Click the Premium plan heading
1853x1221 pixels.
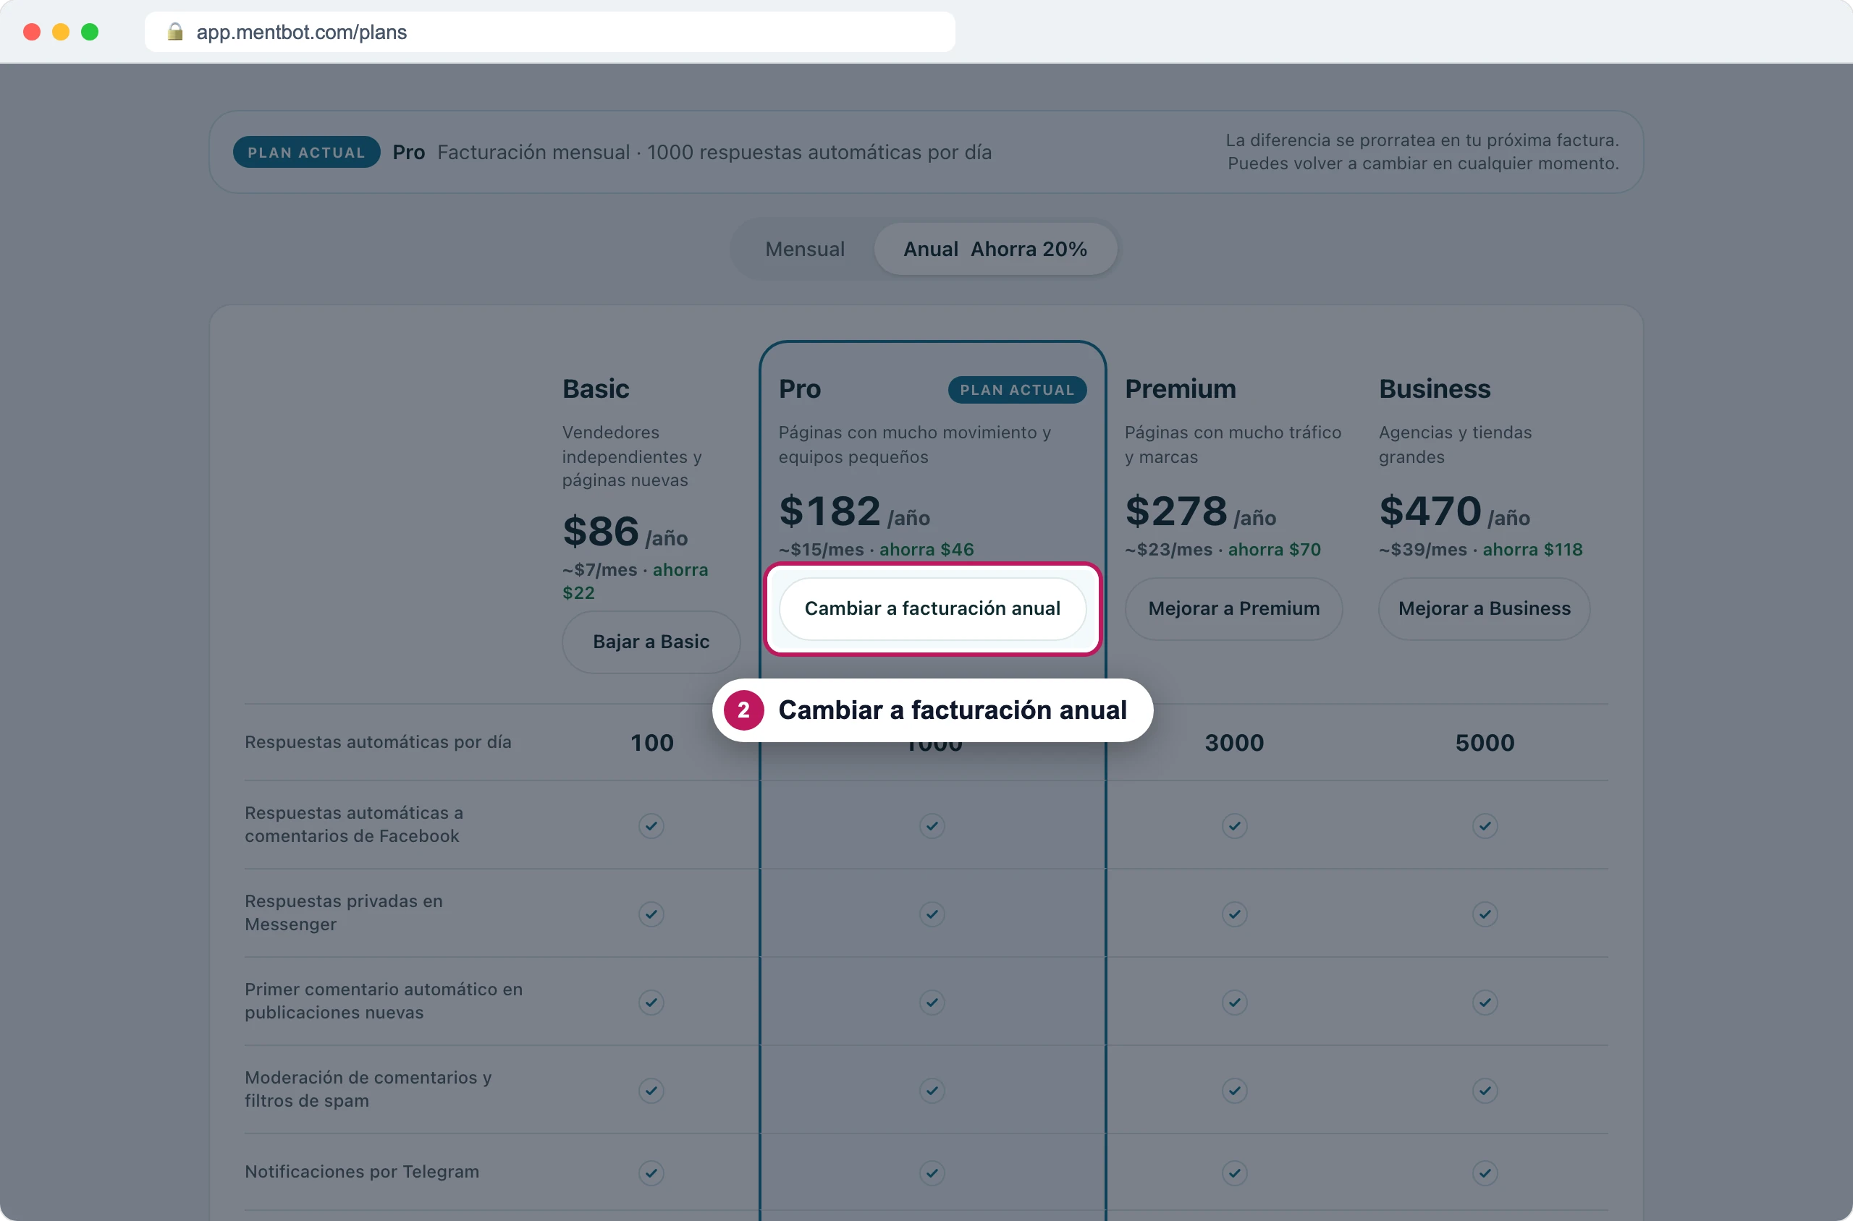pyautogui.click(x=1180, y=388)
